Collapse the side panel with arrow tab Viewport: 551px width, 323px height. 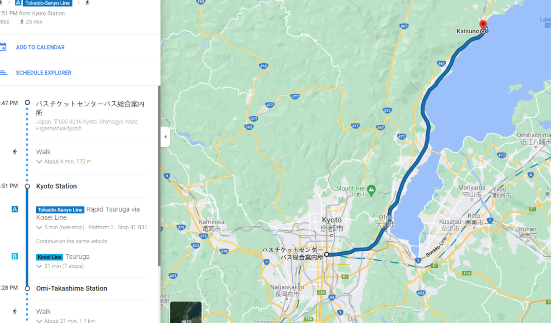click(x=165, y=137)
